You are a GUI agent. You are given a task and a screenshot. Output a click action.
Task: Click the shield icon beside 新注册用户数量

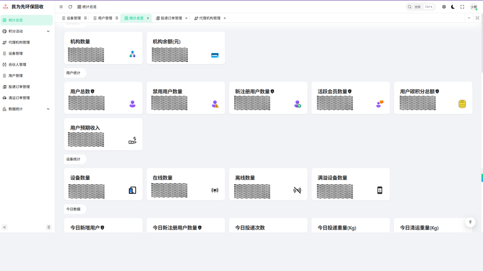coord(272,92)
